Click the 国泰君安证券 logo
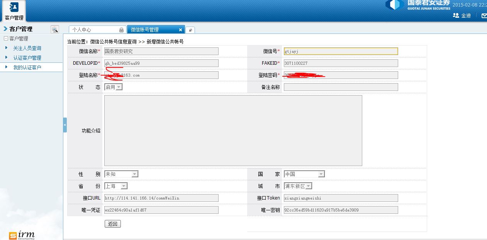This screenshot has width=487, height=240. click(x=418, y=5)
